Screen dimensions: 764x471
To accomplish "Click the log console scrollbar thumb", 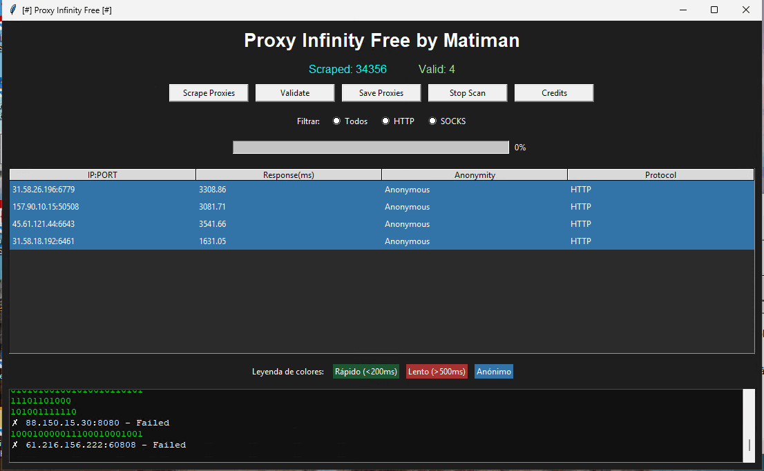I will click(x=749, y=445).
